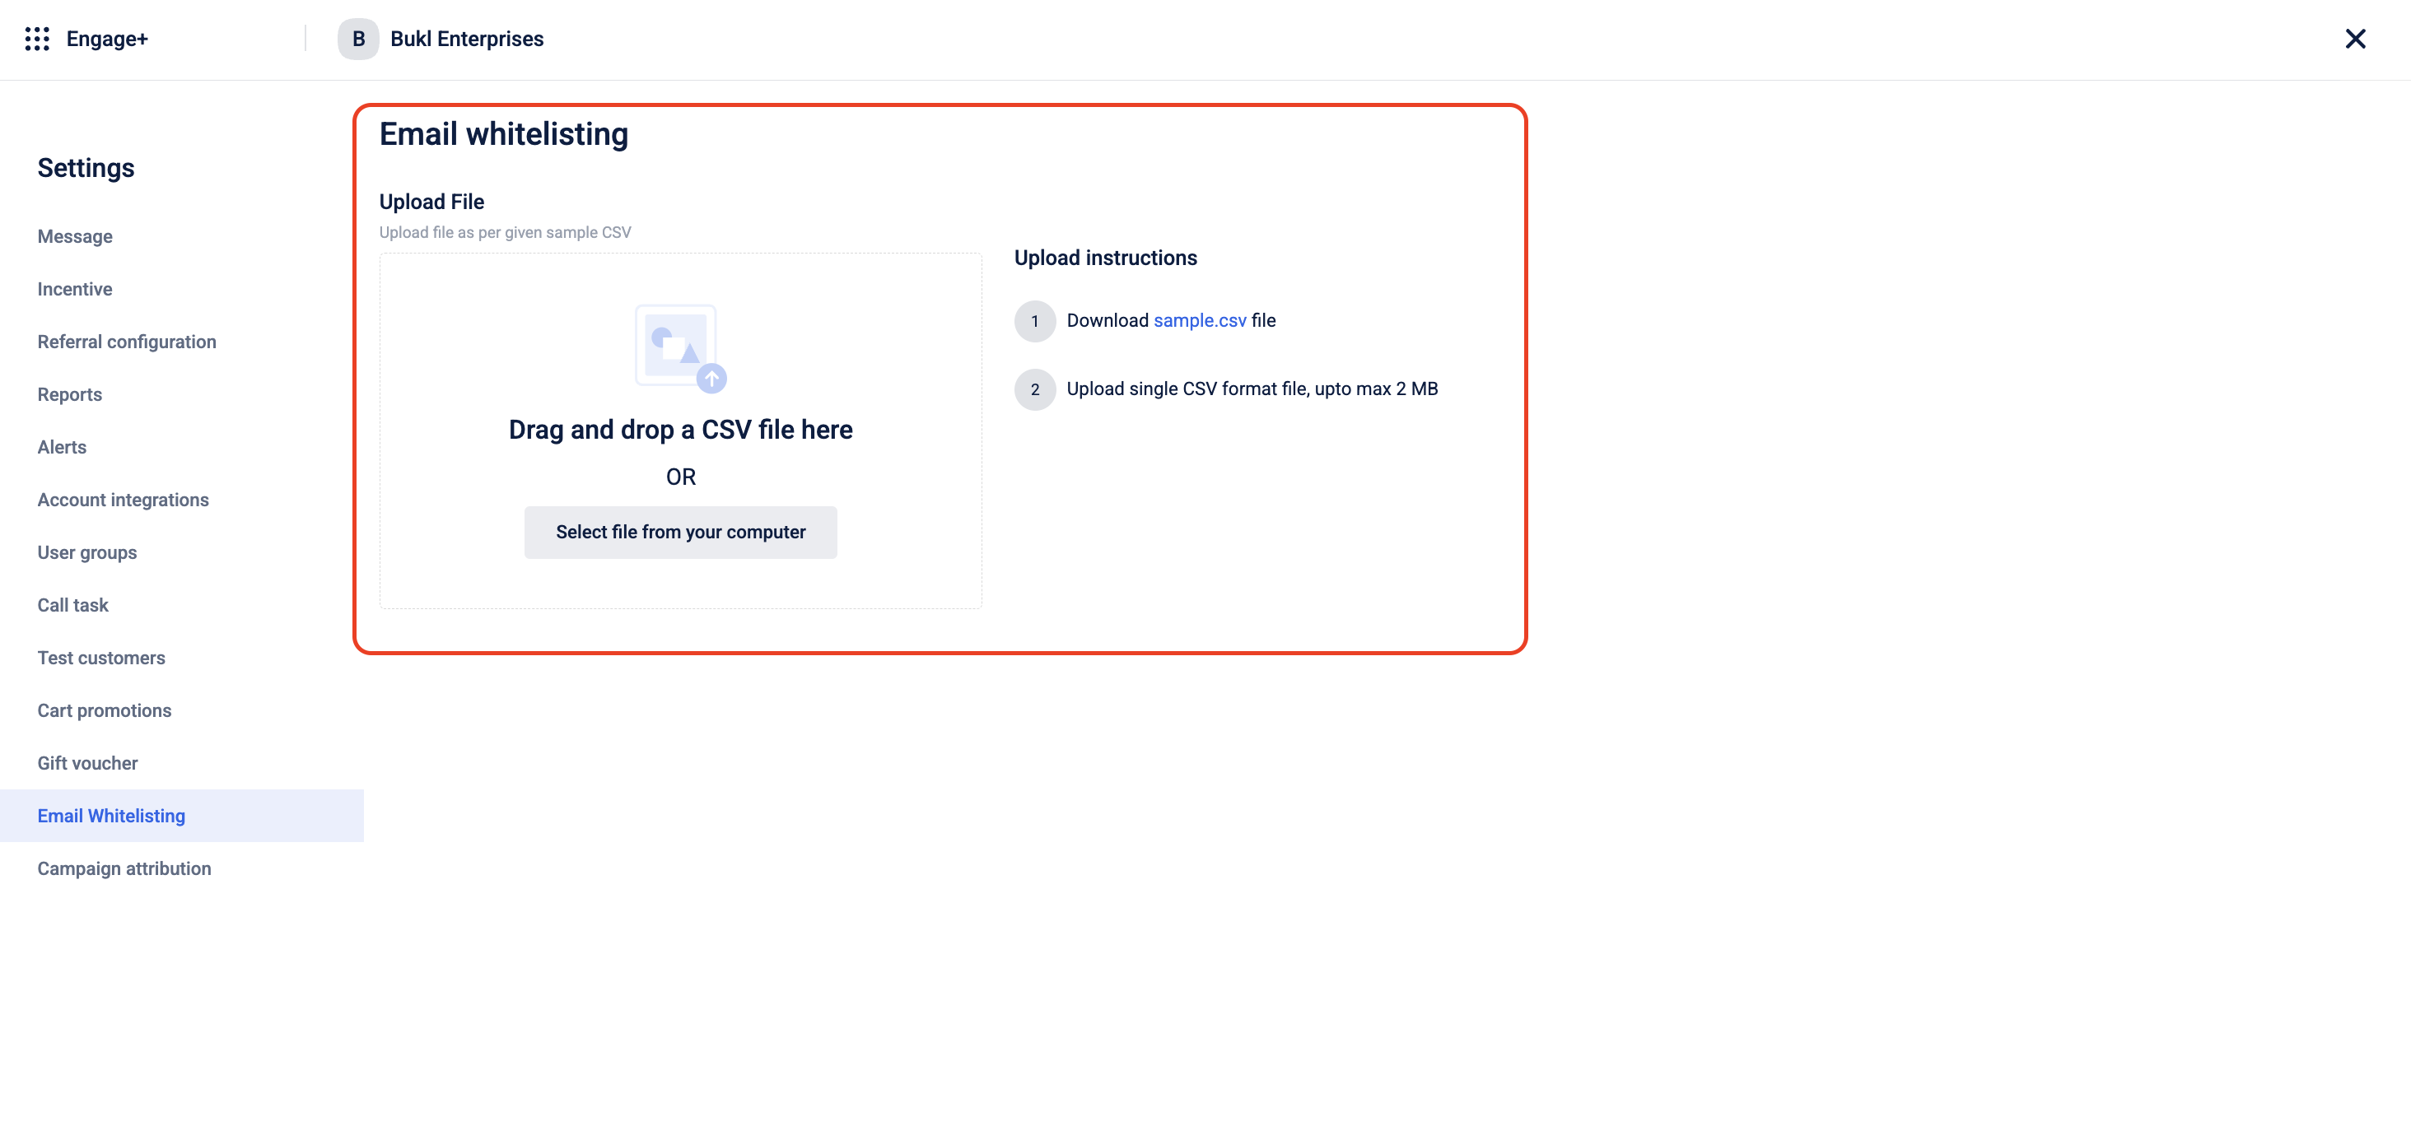This screenshot has height=1131, width=2411.
Task: Open User groups settings
Action: [x=87, y=553]
